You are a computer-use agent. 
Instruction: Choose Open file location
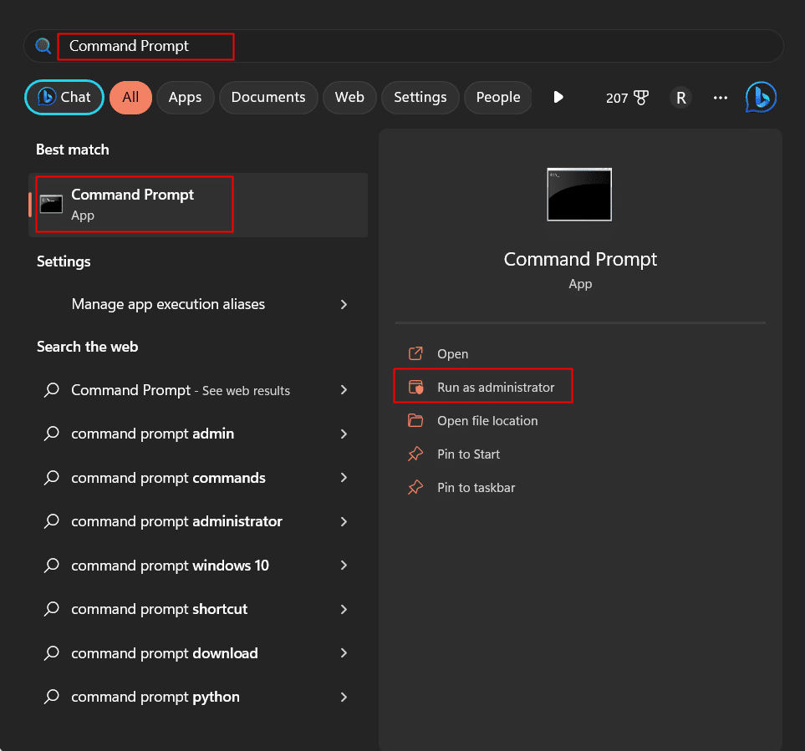(x=487, y=421)
